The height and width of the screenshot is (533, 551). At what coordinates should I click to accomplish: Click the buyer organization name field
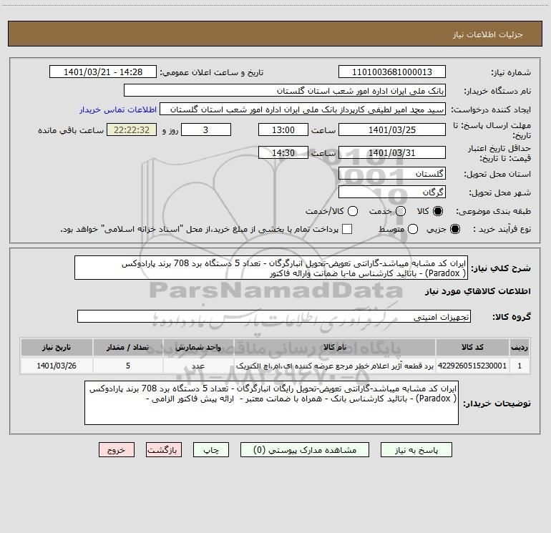[x=285, y=91]
